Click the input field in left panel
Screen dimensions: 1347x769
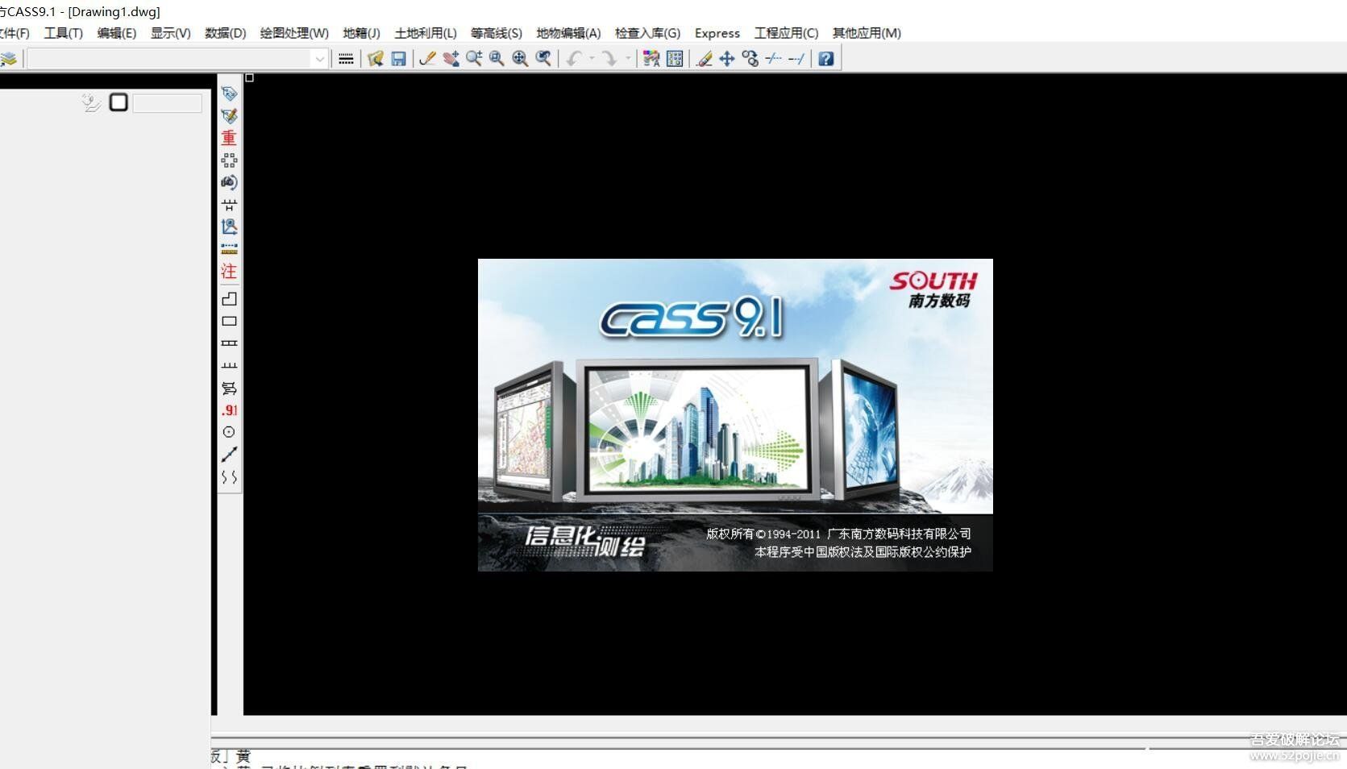pos(167,103)
